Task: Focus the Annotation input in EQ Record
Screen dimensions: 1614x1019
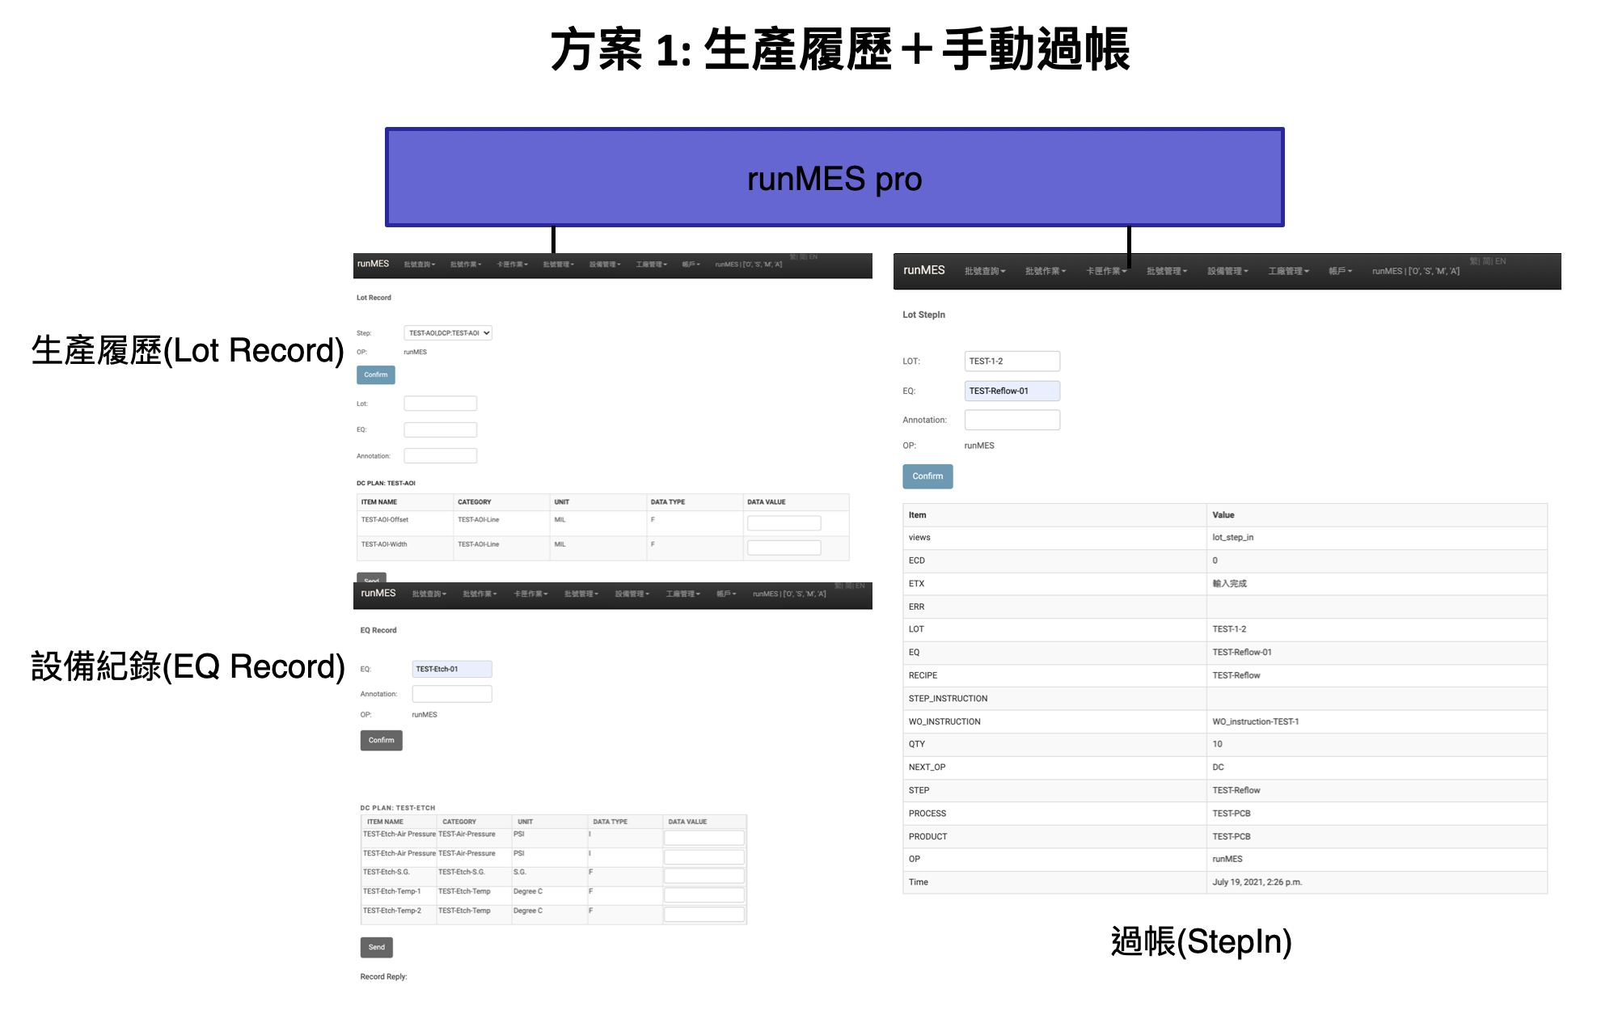Action: pyautogui.click(x=452, y=694)
